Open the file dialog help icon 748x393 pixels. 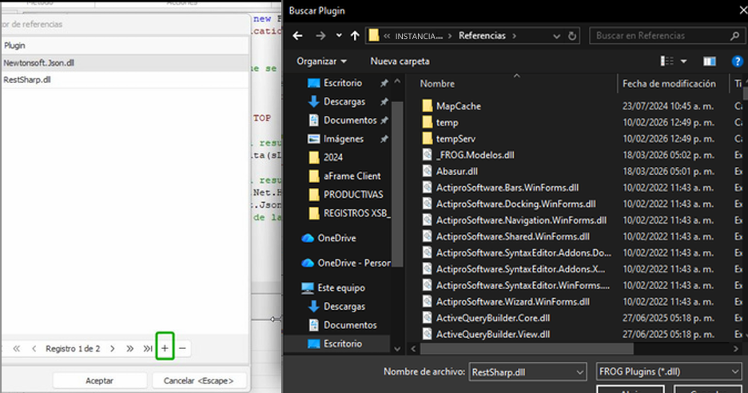click(737, 62)
